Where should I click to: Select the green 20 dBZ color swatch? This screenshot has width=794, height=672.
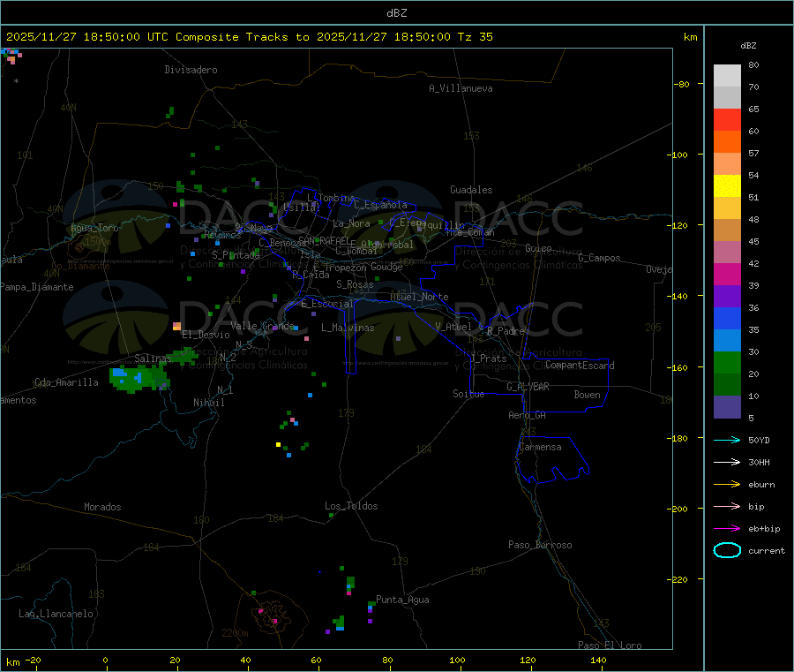coord(727,362)
